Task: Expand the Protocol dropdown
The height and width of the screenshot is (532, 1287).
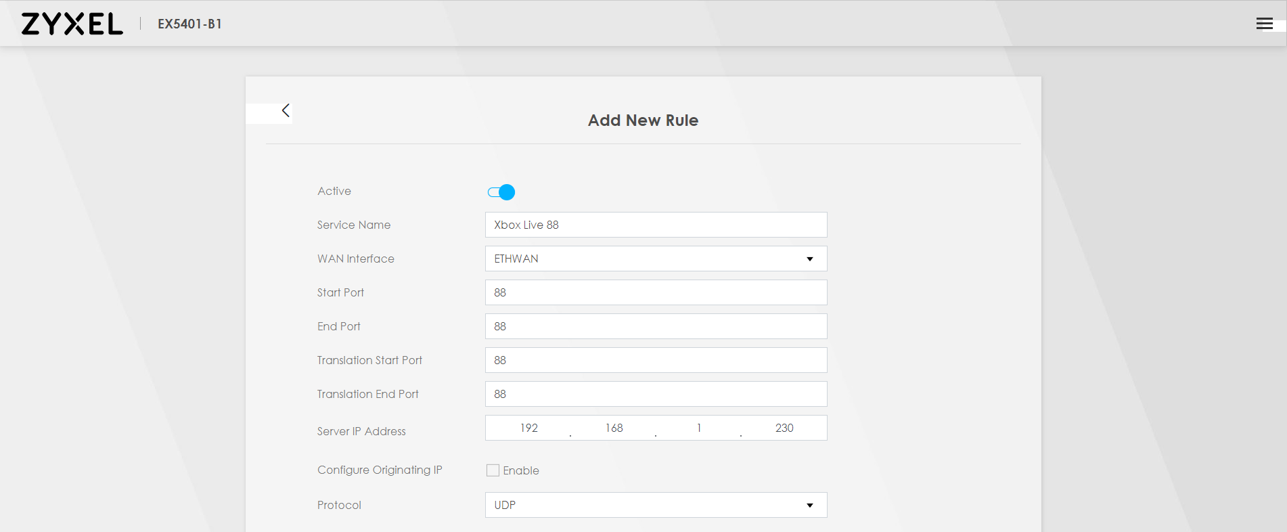Action: coord(655,505)
